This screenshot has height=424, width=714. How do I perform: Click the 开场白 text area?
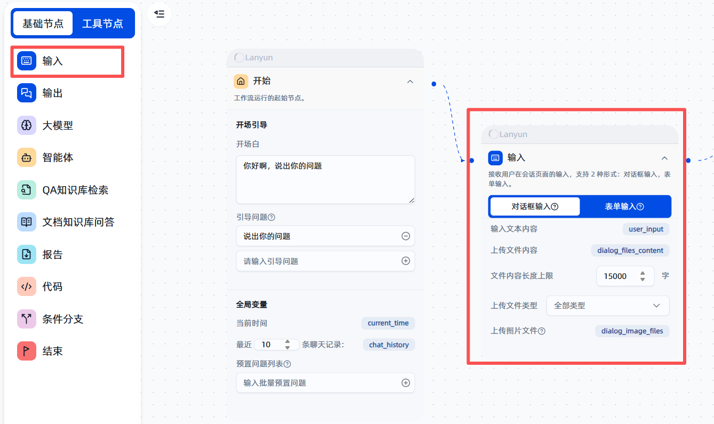[x=325, y=179]
